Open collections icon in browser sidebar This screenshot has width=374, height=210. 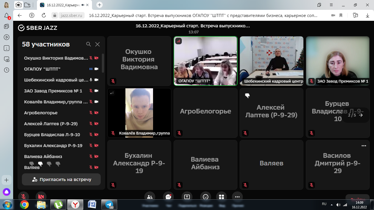coord(7,26)
